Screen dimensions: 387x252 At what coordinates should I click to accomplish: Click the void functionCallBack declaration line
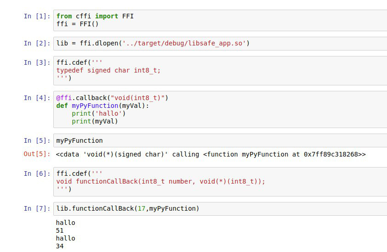pyautogui.click(x=161, y=181)
